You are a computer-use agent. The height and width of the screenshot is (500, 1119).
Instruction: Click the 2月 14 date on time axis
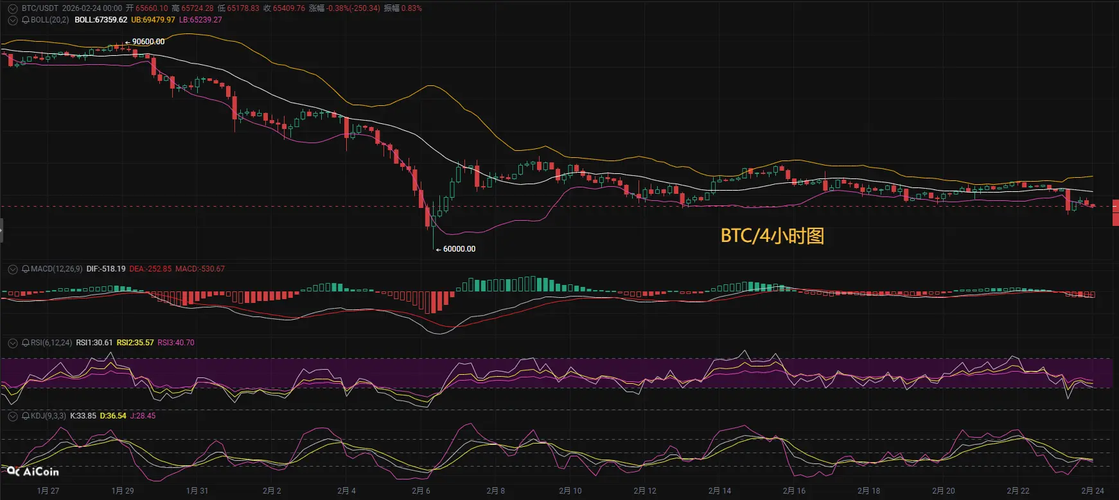click(719, 491)
